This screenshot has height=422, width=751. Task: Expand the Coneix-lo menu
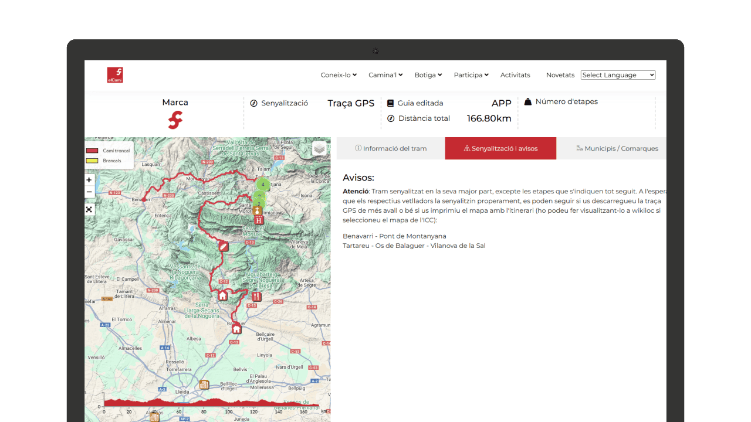point(339,75)
